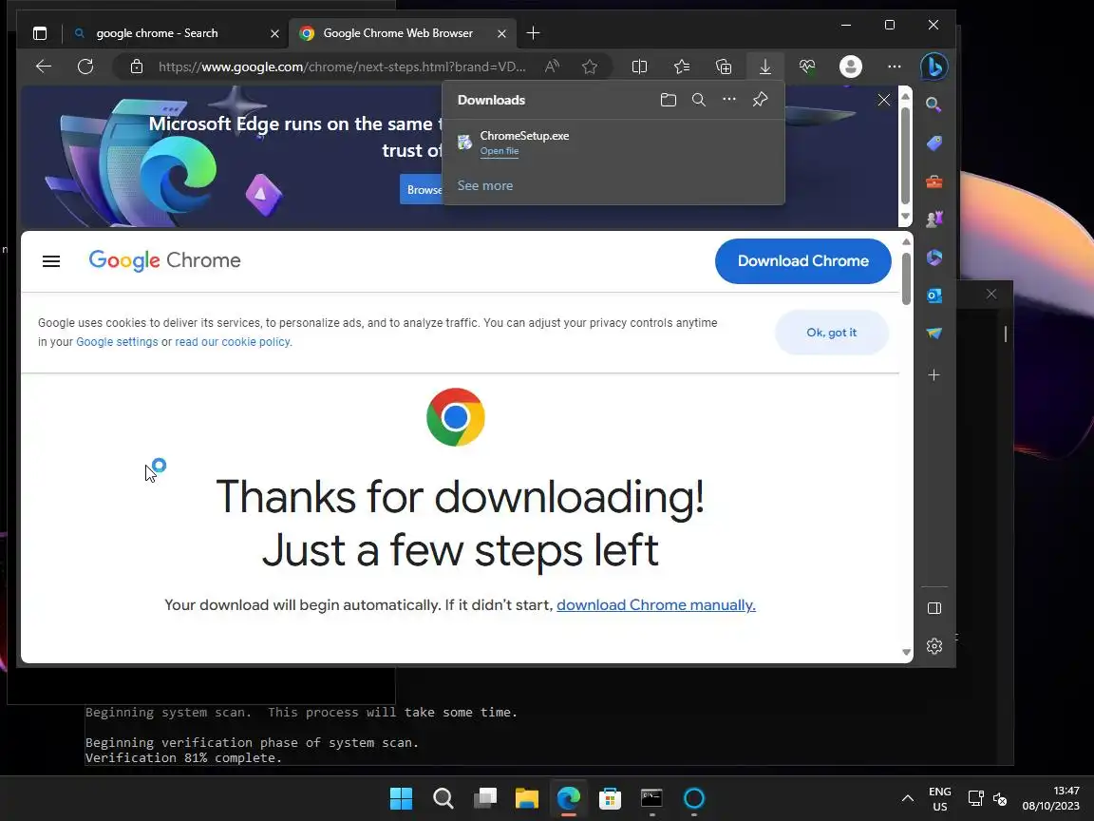Open Microsoft Store from the taskbar
1094x821 pixels.
click(x=610, y=798)
